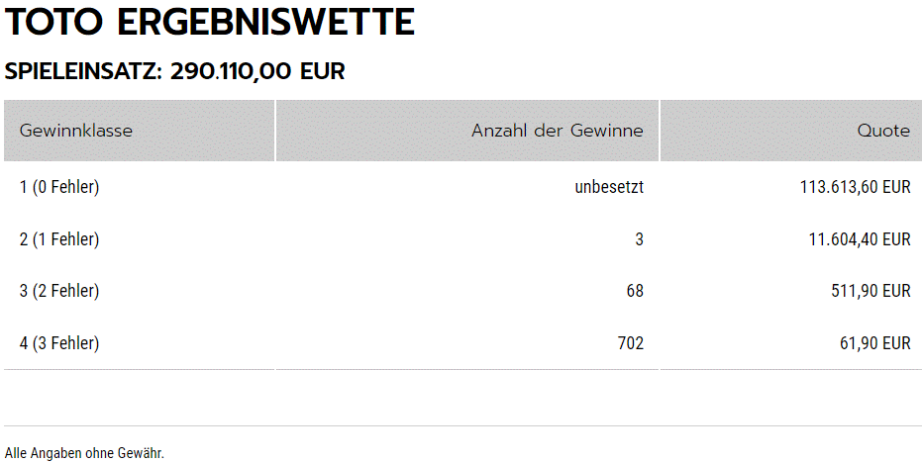Select the 4 (3 Fehler) row label

click(x=59, y=343)
